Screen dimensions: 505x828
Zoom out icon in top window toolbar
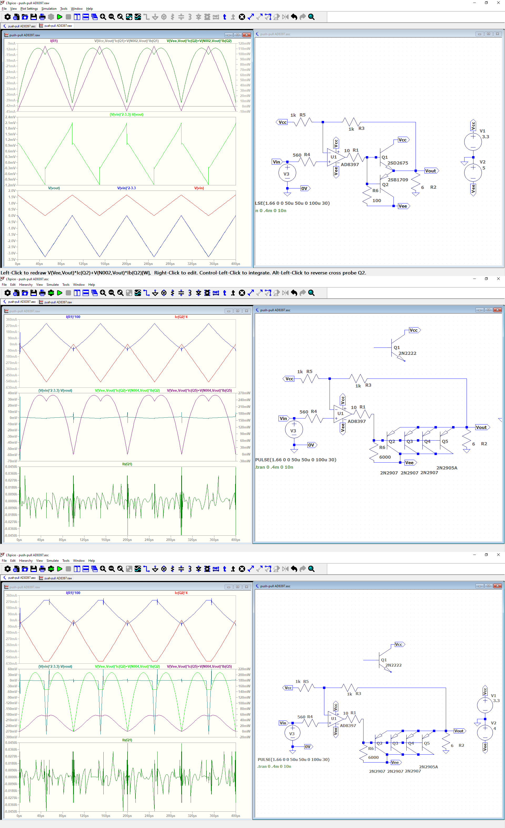(112, 17)
